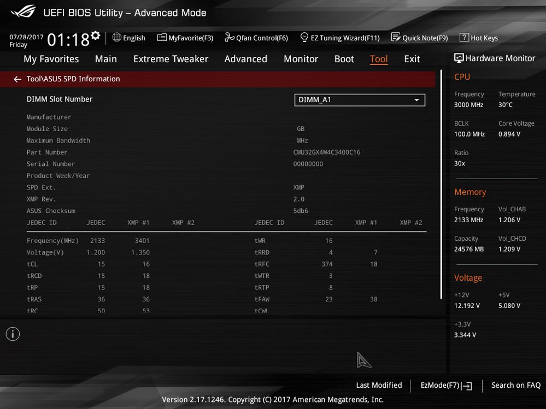Click the Hardware Monitor screen icon
The width and height of the screenshot is (546, 409).
[459, 58]
